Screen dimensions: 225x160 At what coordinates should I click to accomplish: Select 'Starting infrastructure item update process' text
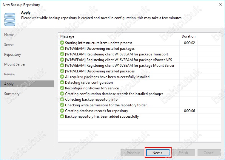(x=98, y=43)
